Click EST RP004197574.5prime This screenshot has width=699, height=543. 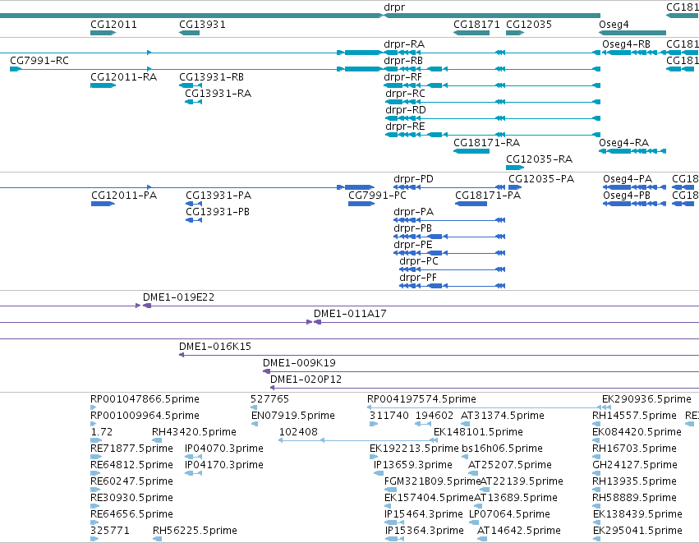click(483, 407)
